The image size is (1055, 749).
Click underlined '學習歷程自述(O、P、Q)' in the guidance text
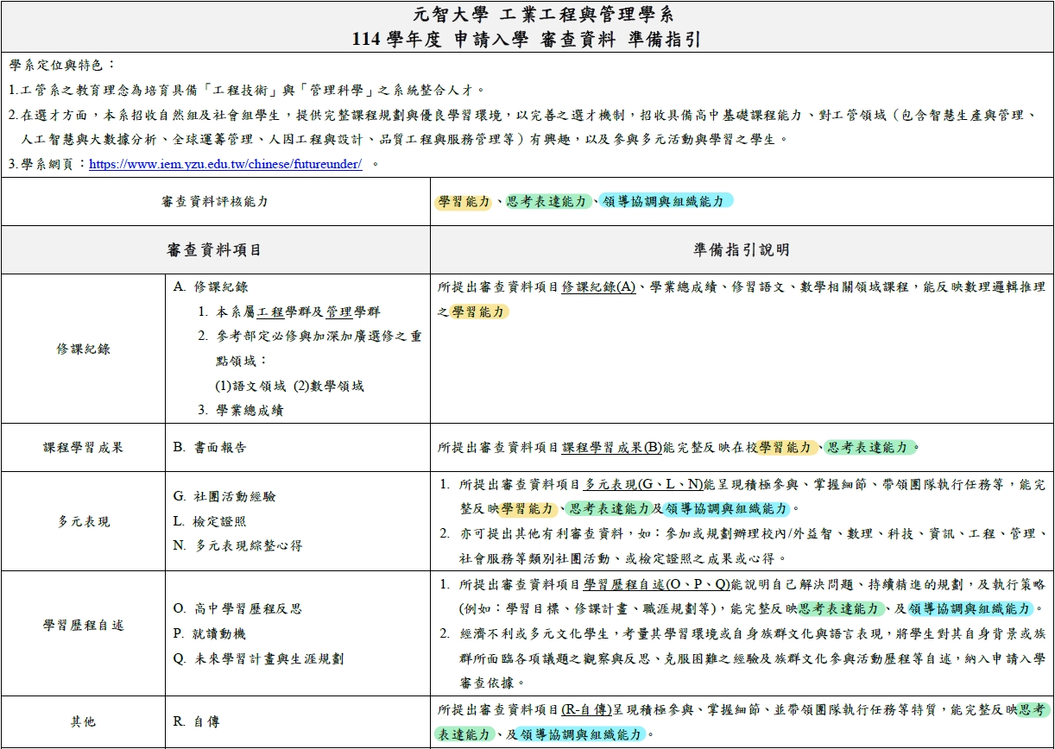pos(657,585)
